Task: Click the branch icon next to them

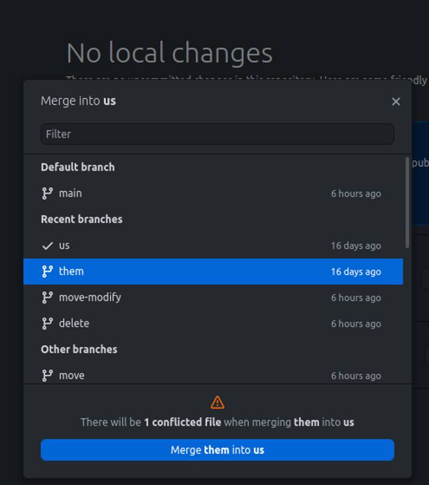Action: pos(47,272)
